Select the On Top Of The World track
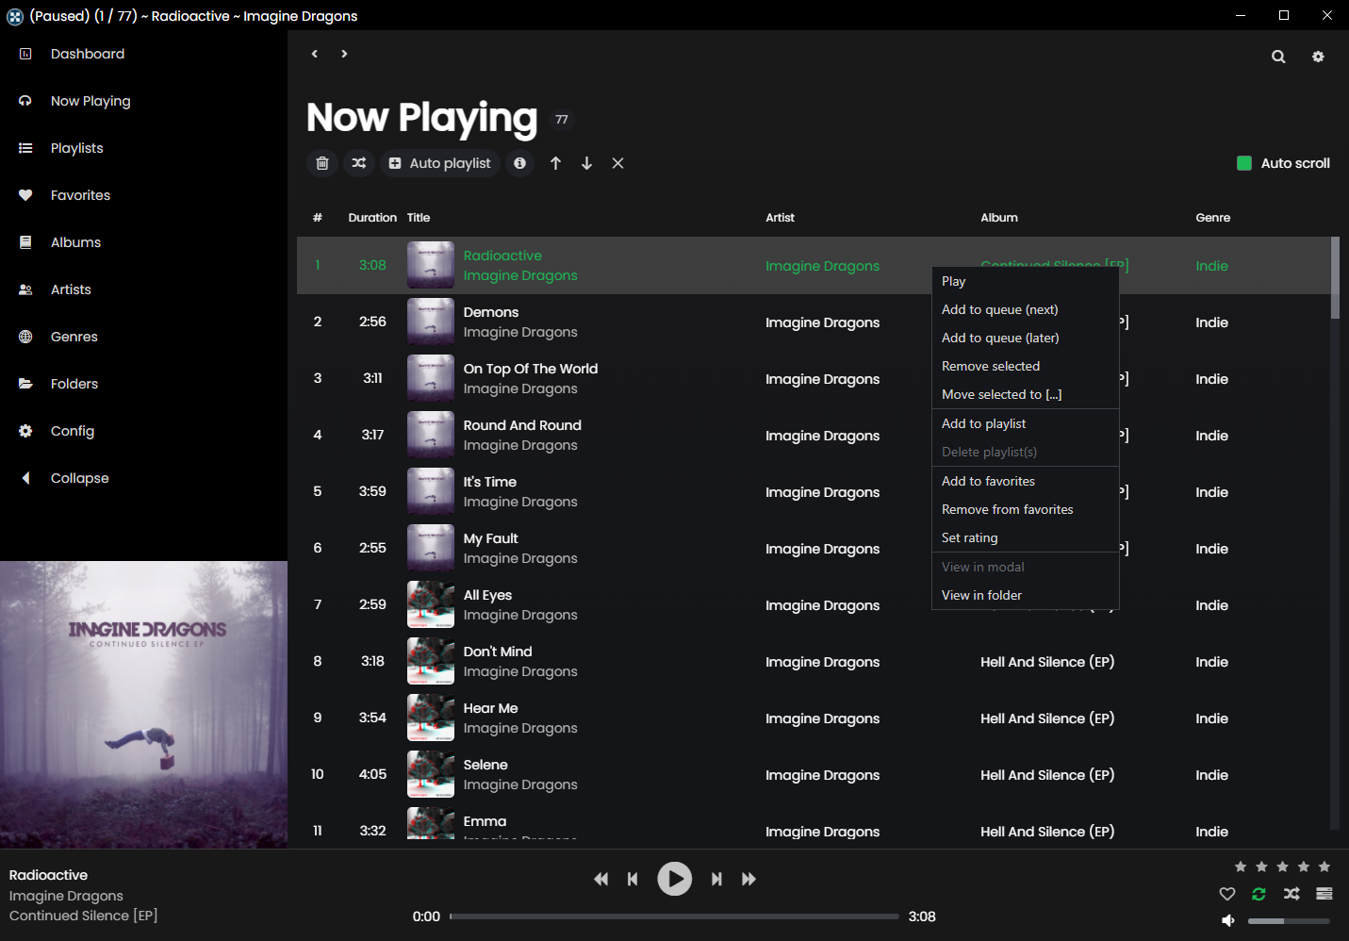The width and height of the screenshot is (1349, 941). [x=814, y=379]
